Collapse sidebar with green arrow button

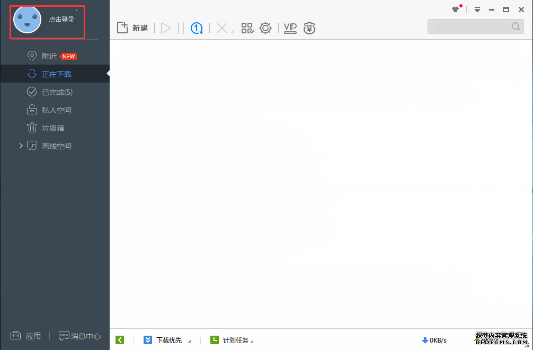coord(120,340)
